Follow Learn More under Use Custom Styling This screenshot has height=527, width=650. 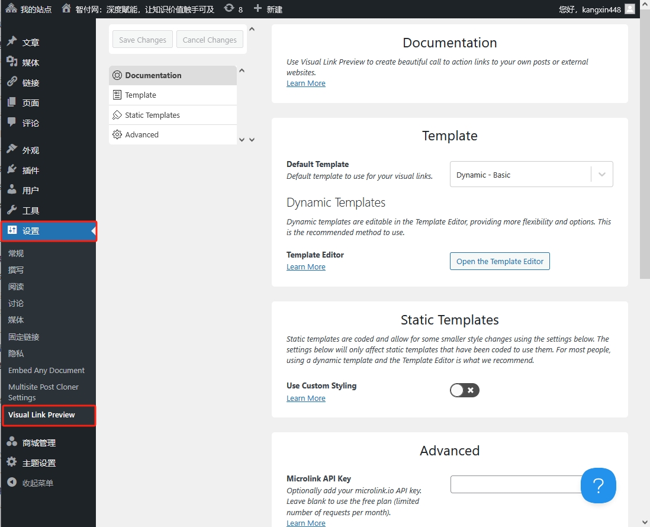[306, 399]
